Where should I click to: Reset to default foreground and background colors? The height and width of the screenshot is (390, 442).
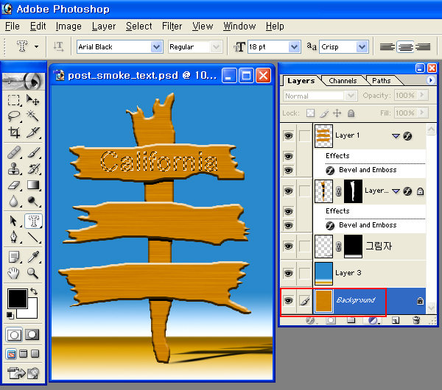point(10,316)
